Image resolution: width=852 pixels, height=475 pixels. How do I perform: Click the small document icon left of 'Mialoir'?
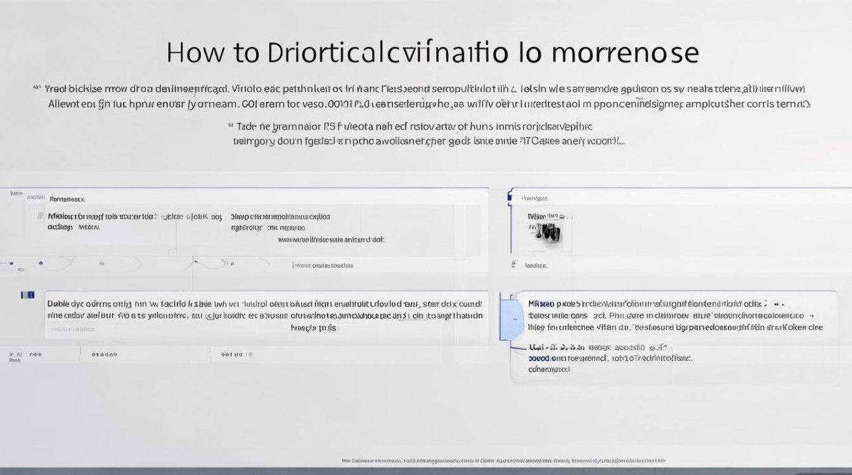41,217
